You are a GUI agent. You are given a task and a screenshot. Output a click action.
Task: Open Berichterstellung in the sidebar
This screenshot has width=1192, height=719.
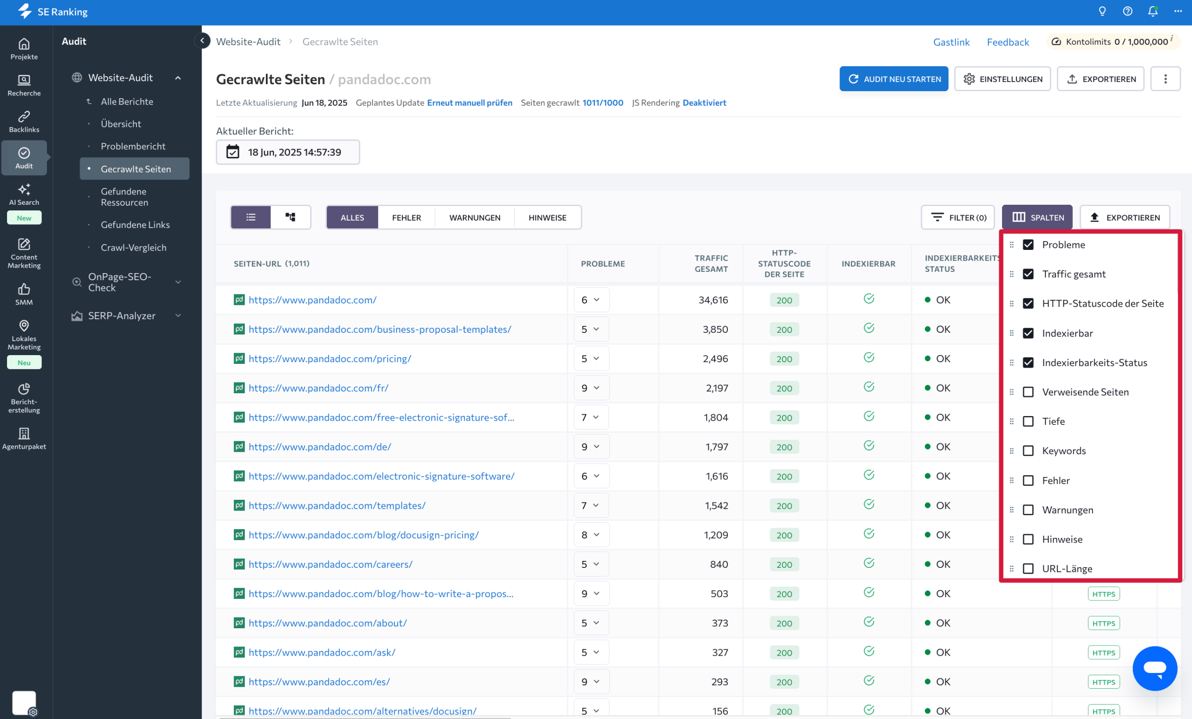pos(24,398)
